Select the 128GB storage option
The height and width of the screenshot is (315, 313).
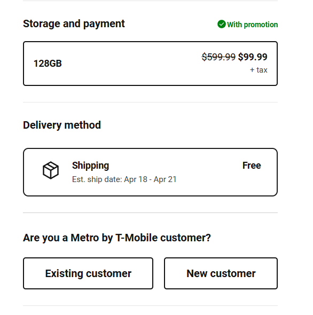151,64
